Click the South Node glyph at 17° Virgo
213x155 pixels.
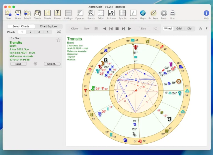pos(169,119)
